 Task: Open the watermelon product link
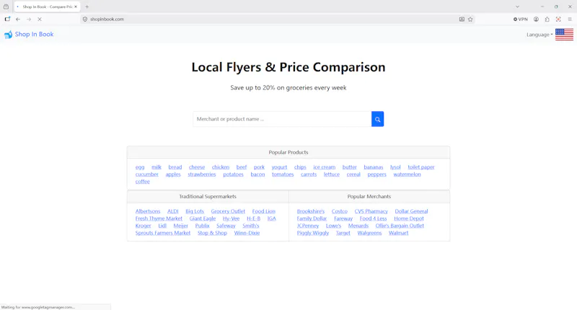click(407, 174)
